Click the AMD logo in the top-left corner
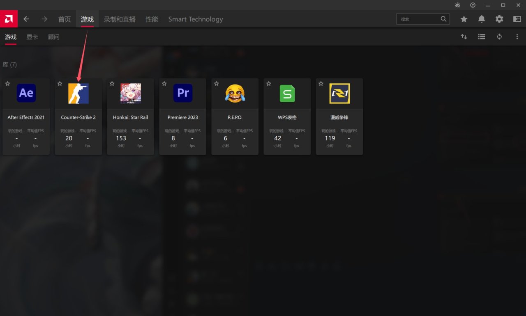This screenshot has height=316, width=526. coord(8,19)
